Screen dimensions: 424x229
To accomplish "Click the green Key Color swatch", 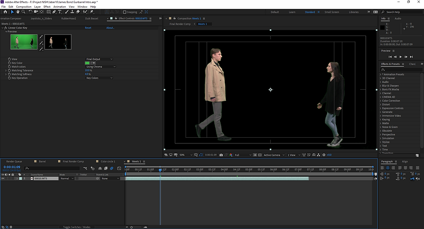I will 87,63.
